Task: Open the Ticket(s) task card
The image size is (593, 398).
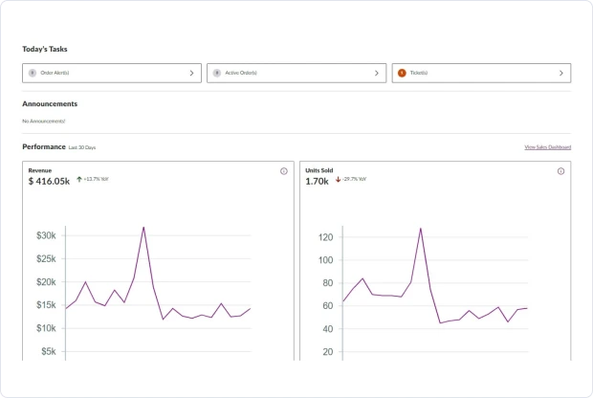Action: (481, 73)
